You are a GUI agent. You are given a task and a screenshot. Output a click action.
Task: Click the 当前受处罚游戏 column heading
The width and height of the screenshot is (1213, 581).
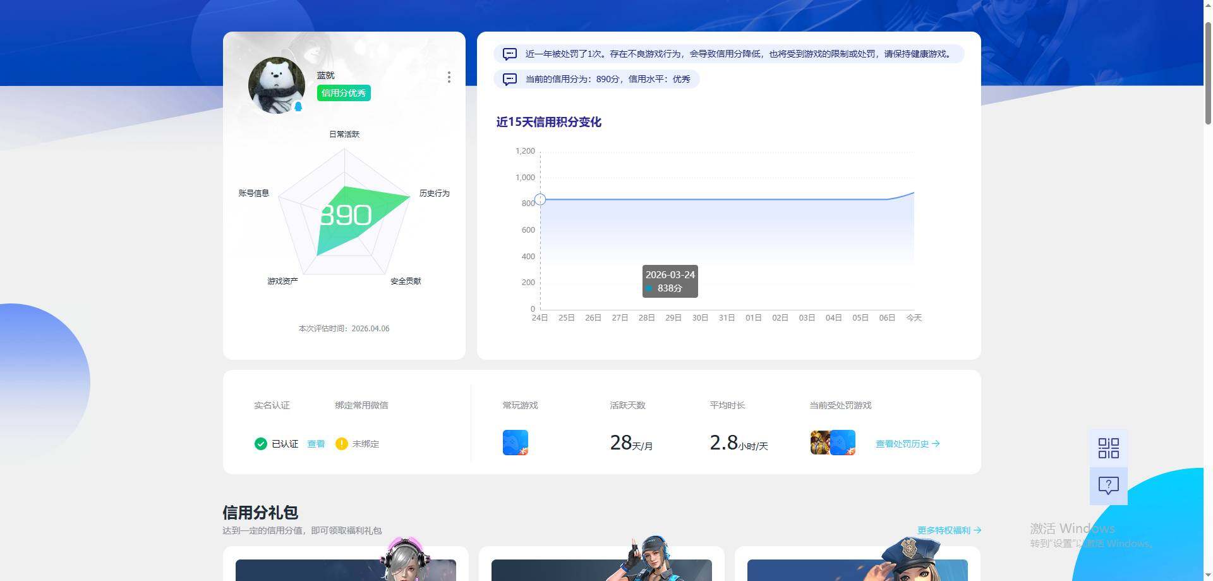click(x=840, y=405)
